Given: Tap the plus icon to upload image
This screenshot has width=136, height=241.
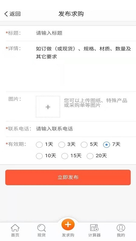Looking at the screenshot, I should (48, 107).
